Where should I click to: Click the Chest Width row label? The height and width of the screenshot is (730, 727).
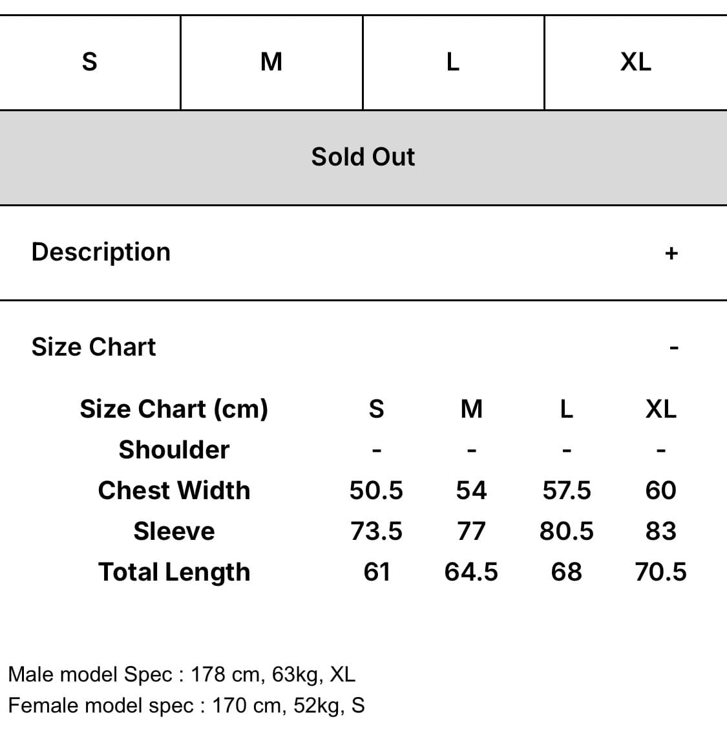[x=174, y=490]
